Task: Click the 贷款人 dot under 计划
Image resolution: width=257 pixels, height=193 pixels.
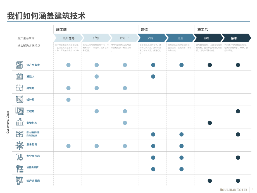Action: click(x=97, y=76)
